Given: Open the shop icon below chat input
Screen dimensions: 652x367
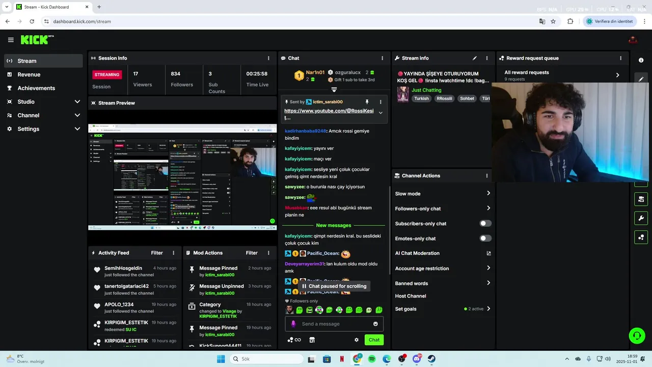Looking at the screenshot, I should click(x=312, y=340).
